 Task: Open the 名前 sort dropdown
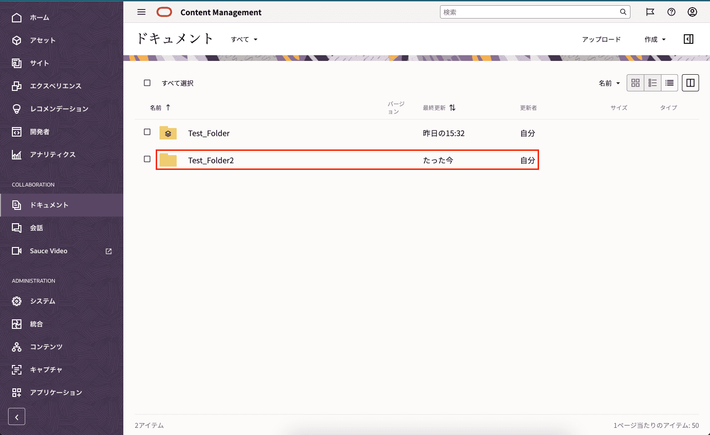tap(609, 83)
